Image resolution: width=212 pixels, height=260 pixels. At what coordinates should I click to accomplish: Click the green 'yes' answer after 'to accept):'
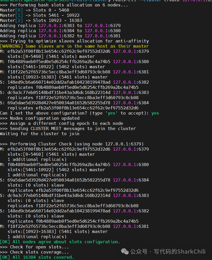point(155,113)
